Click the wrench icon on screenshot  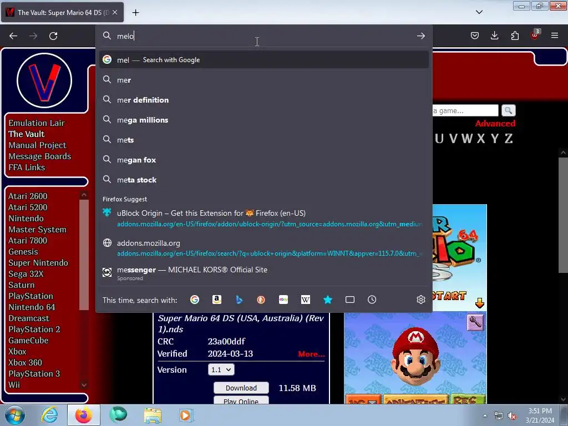click(475, 322)
